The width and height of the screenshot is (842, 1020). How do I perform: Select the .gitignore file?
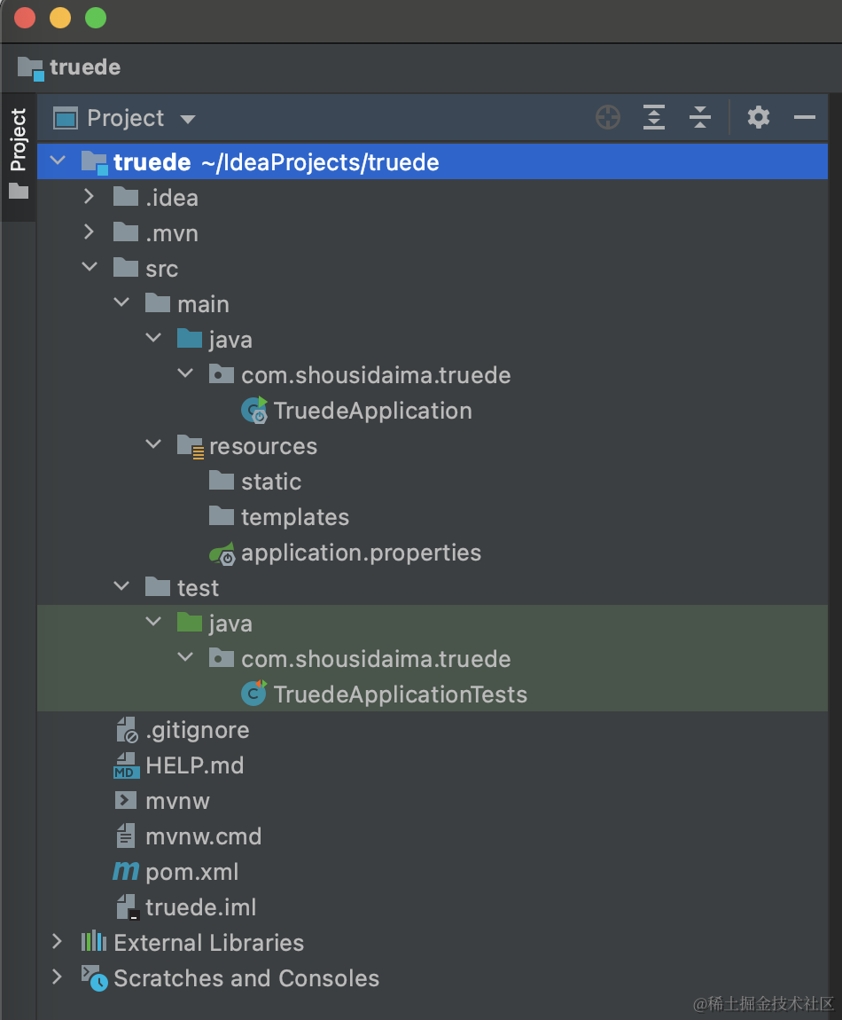point(197,731)
